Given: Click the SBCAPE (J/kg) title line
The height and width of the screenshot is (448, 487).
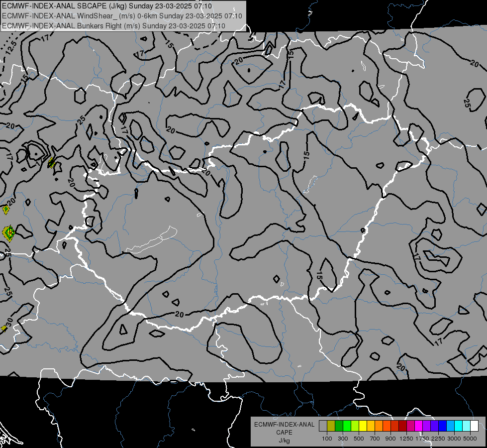Looking at the screenshot, I should (x=107, y=6).
